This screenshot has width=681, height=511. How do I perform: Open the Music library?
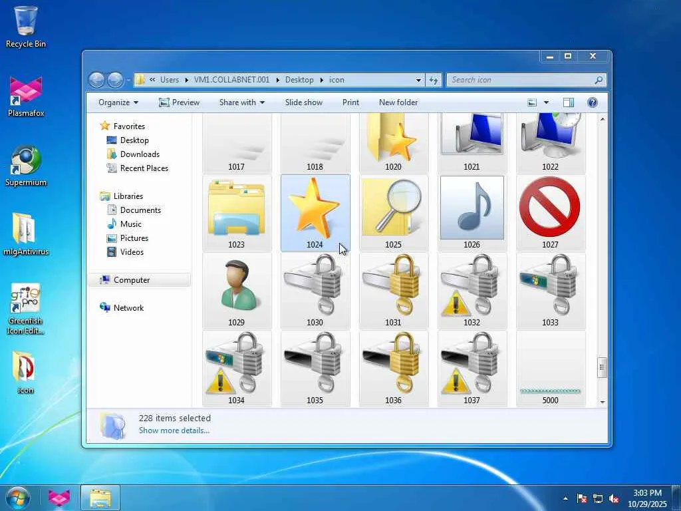point(130,224)
